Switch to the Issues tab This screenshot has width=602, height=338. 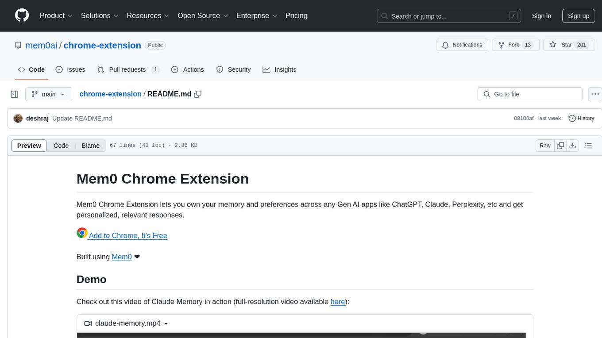70,69
